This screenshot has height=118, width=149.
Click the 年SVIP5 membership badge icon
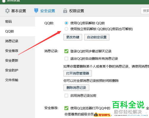pyautogui.click(x=102, y=114)
